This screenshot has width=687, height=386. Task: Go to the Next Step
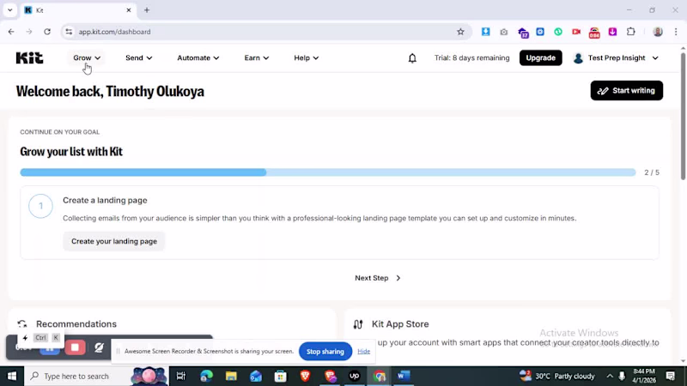(378, 278)
